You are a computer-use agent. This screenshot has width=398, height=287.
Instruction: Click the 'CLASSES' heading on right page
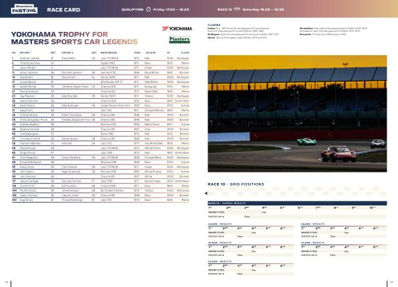(214, 25)
